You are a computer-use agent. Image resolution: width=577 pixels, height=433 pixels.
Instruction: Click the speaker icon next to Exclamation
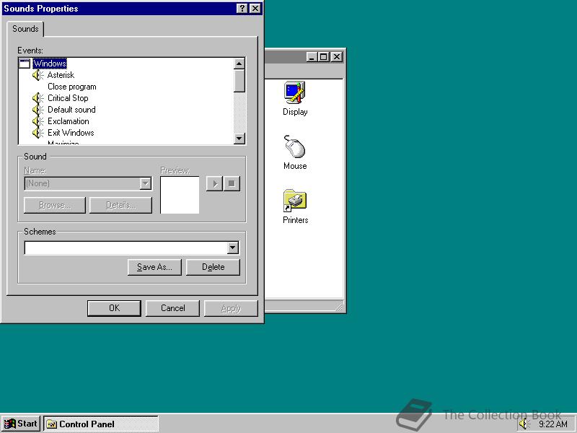pos(38,121)
